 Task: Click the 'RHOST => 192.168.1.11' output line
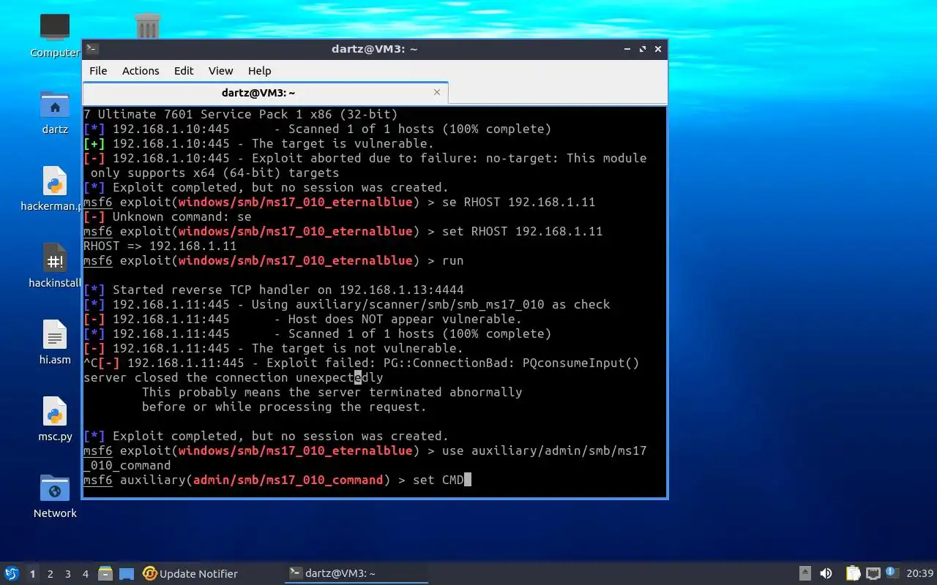160,246
